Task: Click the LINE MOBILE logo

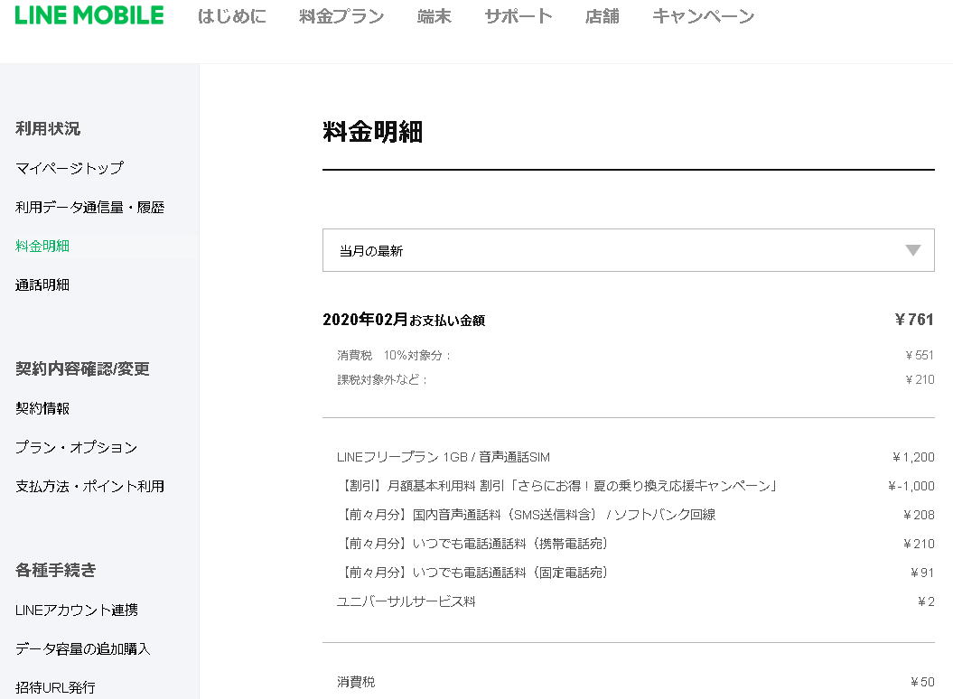Action: pos(89,15)
